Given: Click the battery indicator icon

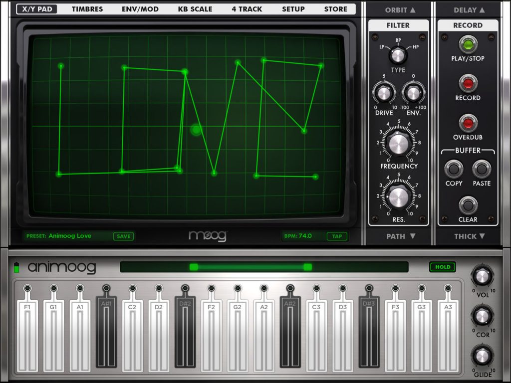Looking at the screenshot, I should [x=16, y=267].
